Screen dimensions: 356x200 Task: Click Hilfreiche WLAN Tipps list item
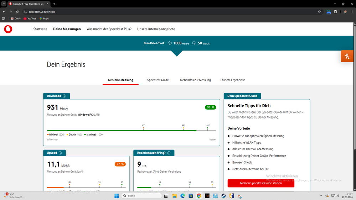(x=247, y=143)
